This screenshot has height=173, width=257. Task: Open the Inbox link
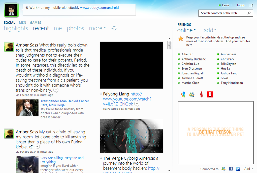[x=241, y=5]
